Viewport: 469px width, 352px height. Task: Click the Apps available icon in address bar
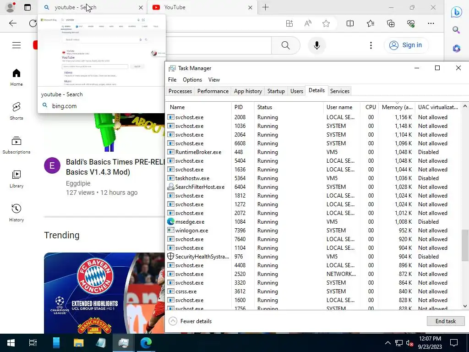289,23
